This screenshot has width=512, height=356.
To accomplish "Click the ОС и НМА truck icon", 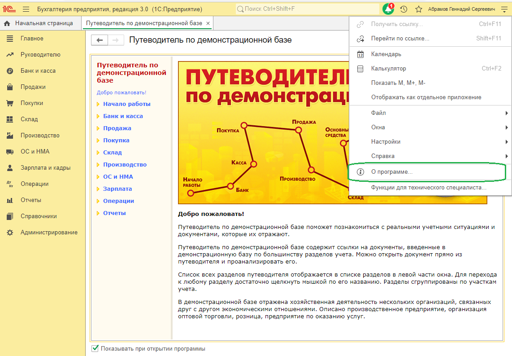I will (x=10, y=151).
